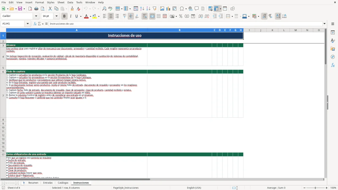Run the spelling check
This screenshot has height=190, width=338.
110,9
